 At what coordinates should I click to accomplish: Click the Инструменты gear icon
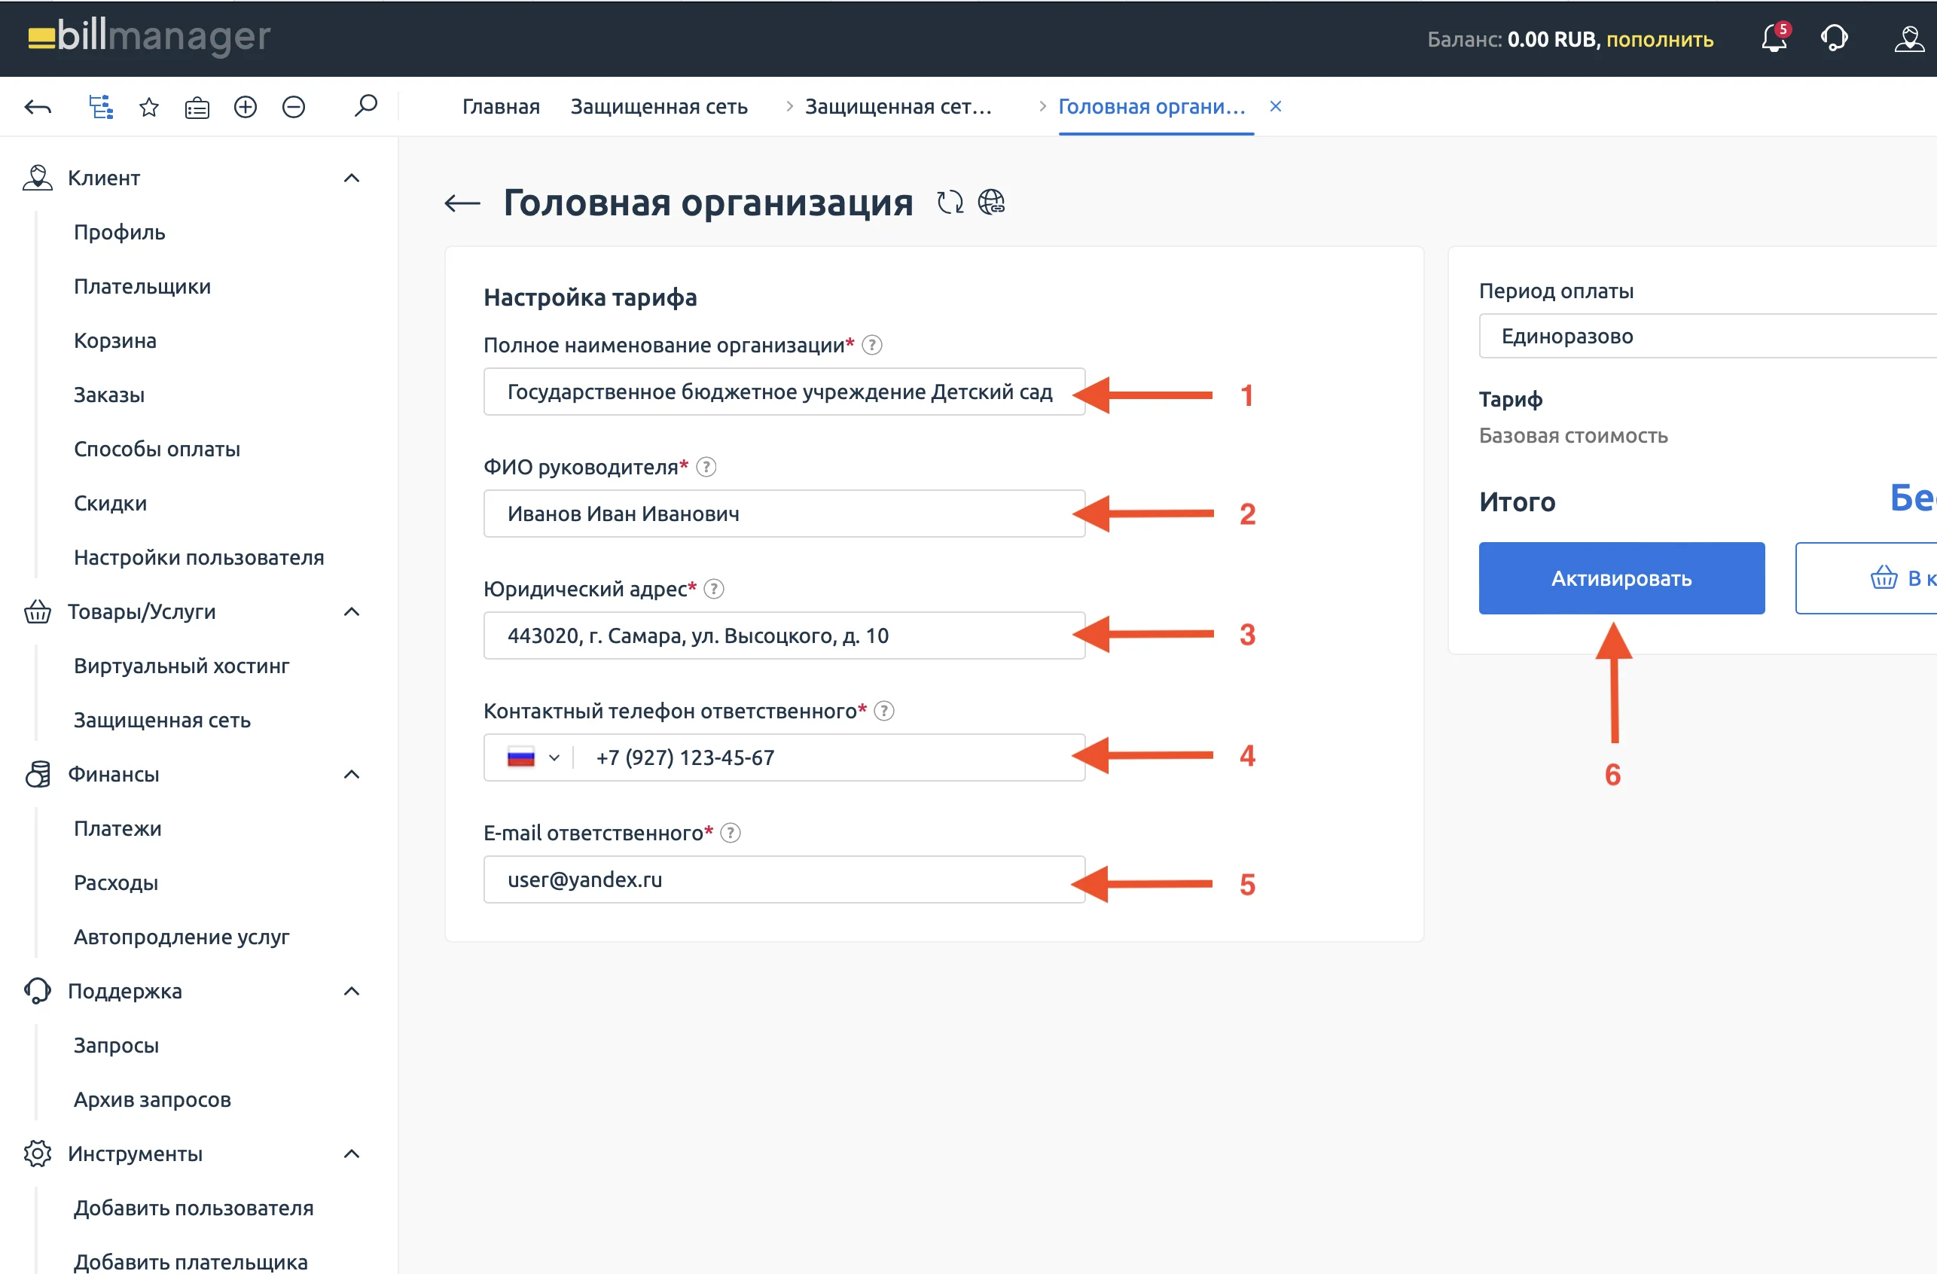38,1154
